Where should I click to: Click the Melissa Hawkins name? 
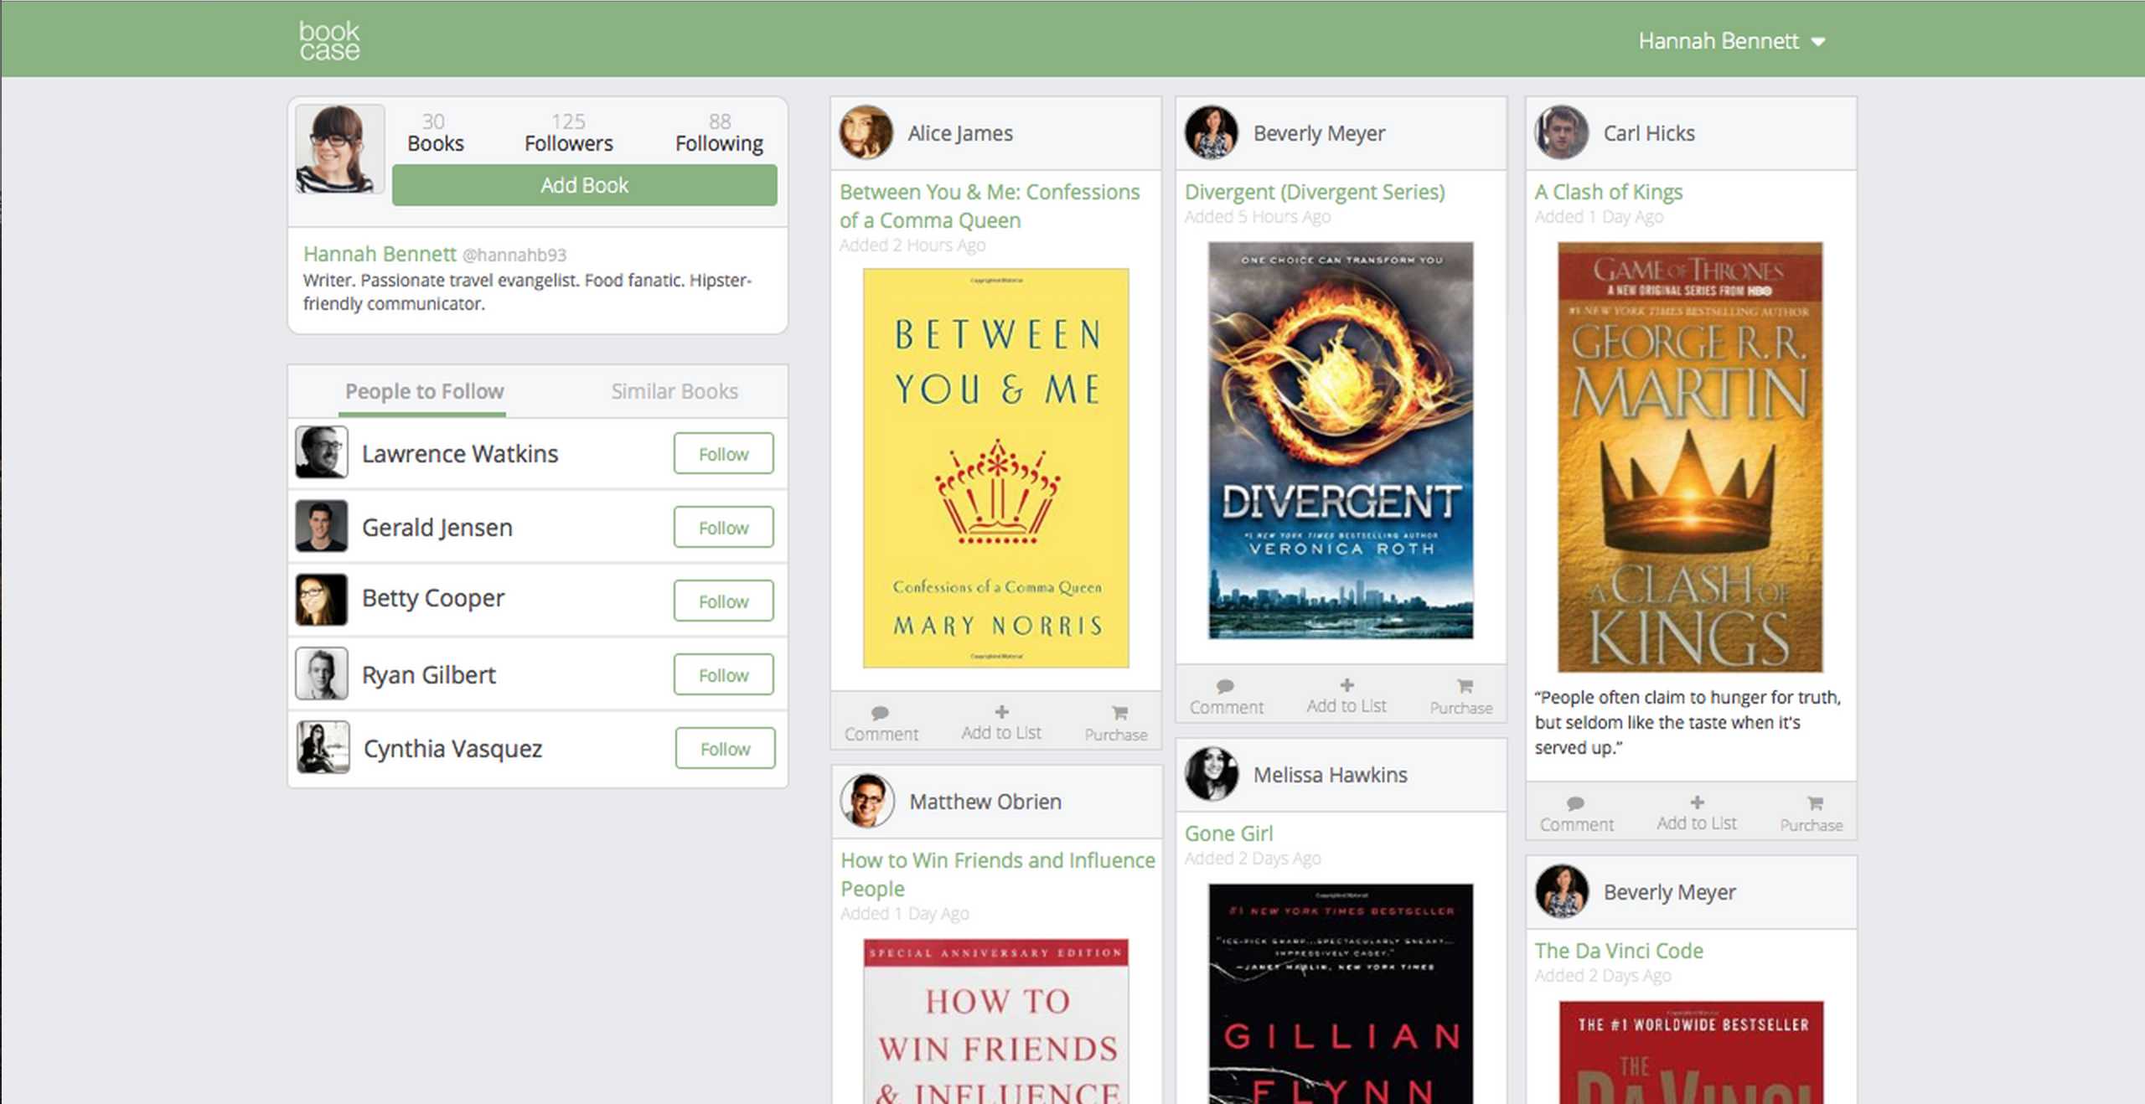click(1331, 775)
